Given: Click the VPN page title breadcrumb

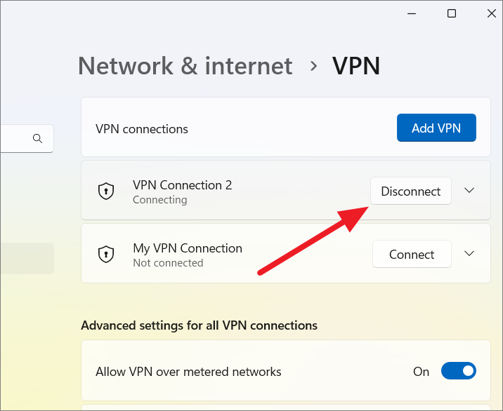Looking at the screenshot, I should (x=356, y=66).
